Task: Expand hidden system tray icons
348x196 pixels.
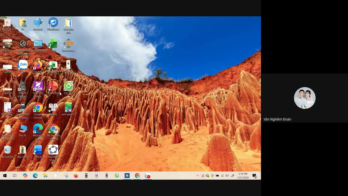Action: coord(198,176)
